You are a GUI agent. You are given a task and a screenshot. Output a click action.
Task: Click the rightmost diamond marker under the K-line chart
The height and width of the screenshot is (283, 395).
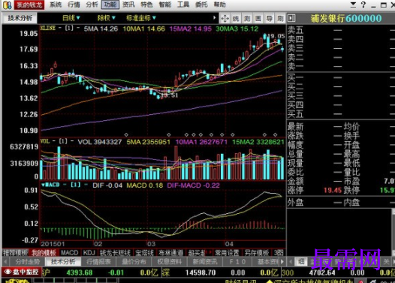click(x=275, y=134)
